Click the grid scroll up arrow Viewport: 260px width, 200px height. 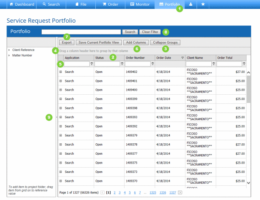(x=248, y=72)
